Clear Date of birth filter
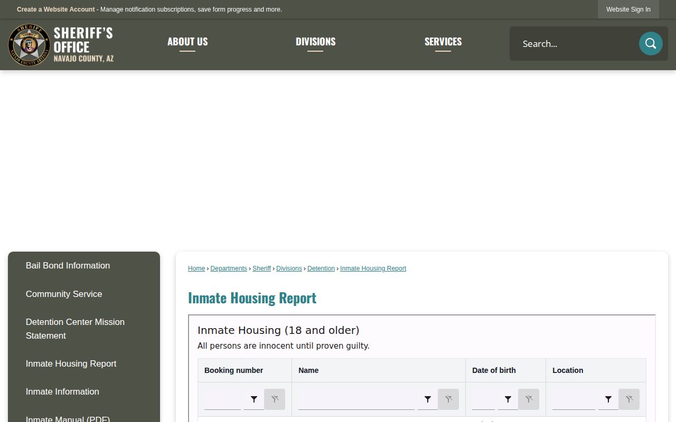This screenshot has height=422, width=676. pos(529,399)
